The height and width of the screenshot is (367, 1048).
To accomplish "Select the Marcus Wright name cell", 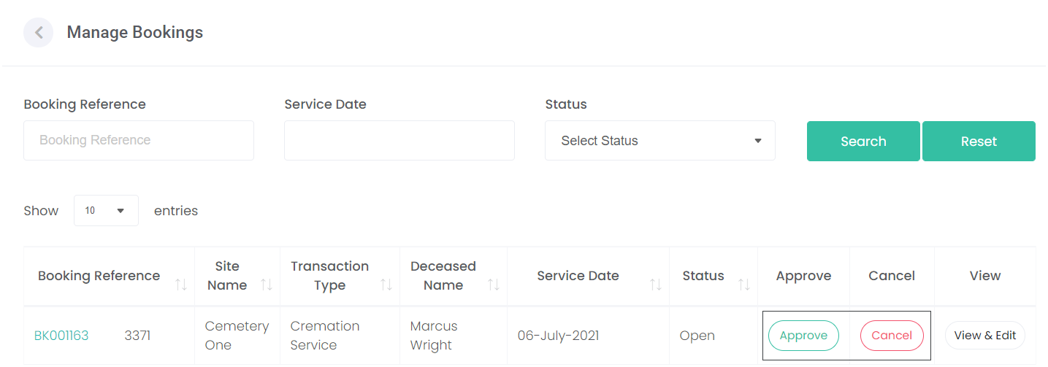I will pyautogui.click(x=454, y=336).
